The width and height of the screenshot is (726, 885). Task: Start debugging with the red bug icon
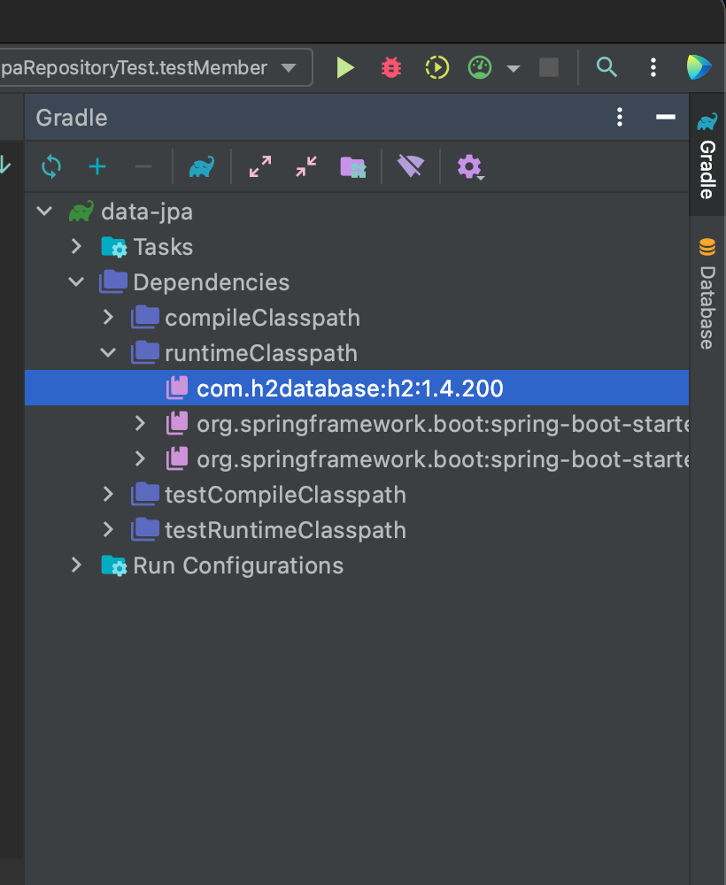pyautogui.click(x=390, y=68)
